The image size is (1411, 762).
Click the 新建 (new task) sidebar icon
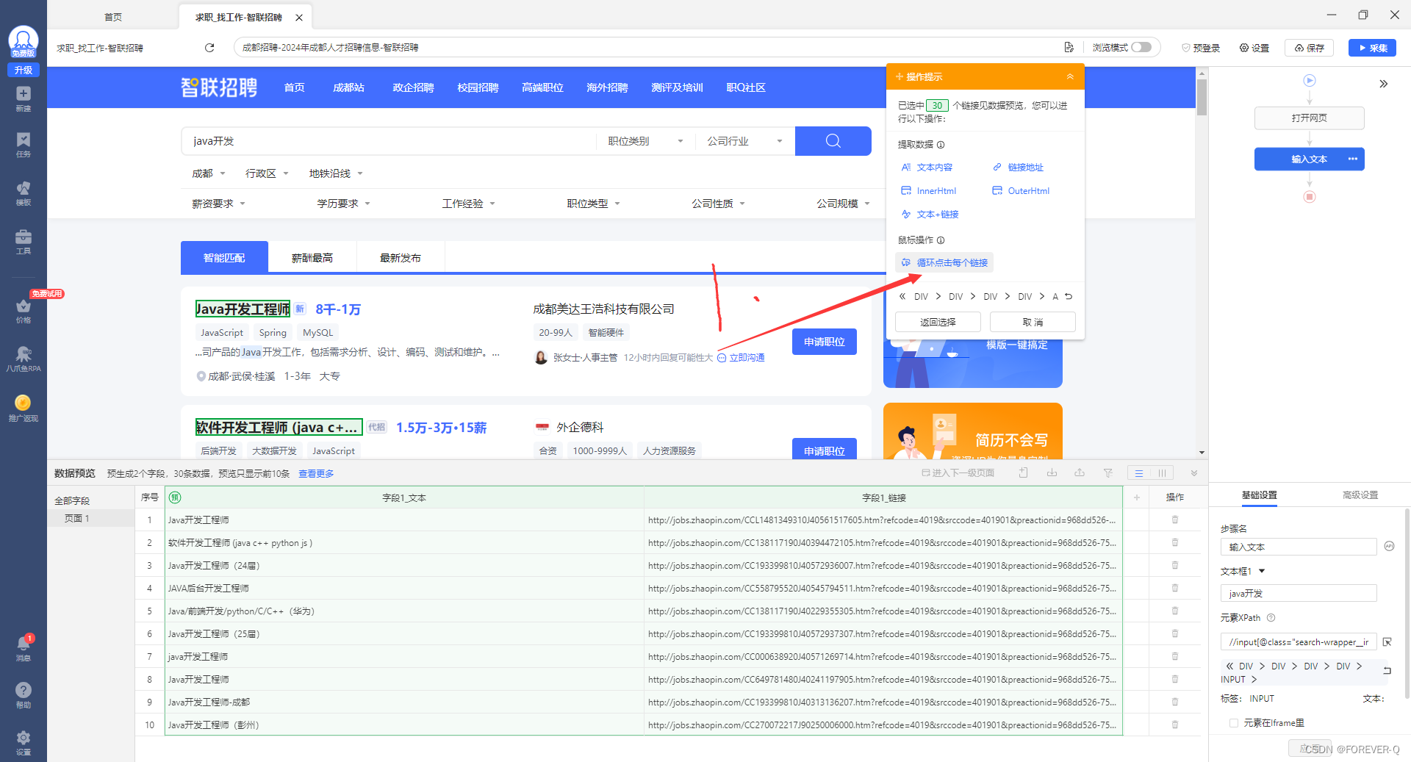coord(24,98)
